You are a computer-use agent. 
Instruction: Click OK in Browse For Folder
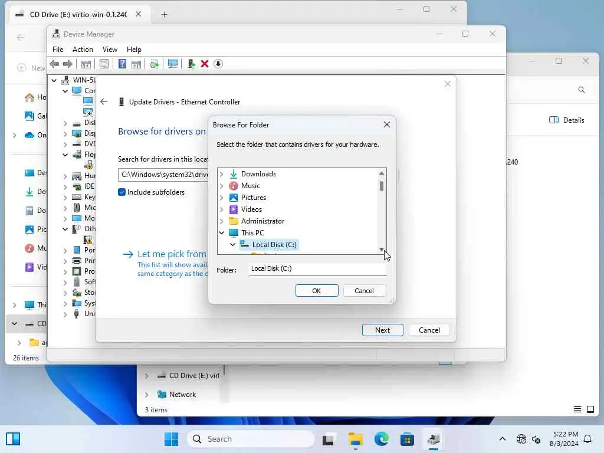pos(317,290)
